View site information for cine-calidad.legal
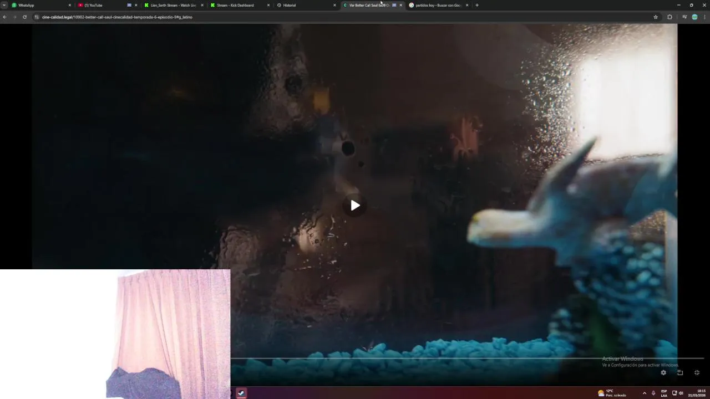The image size is (710, 399). coord(37,17)
